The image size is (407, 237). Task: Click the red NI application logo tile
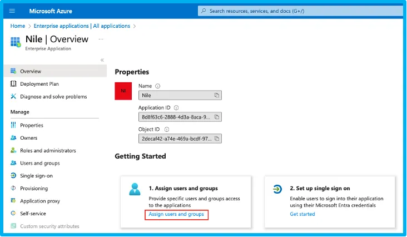(x=123, y=91)
